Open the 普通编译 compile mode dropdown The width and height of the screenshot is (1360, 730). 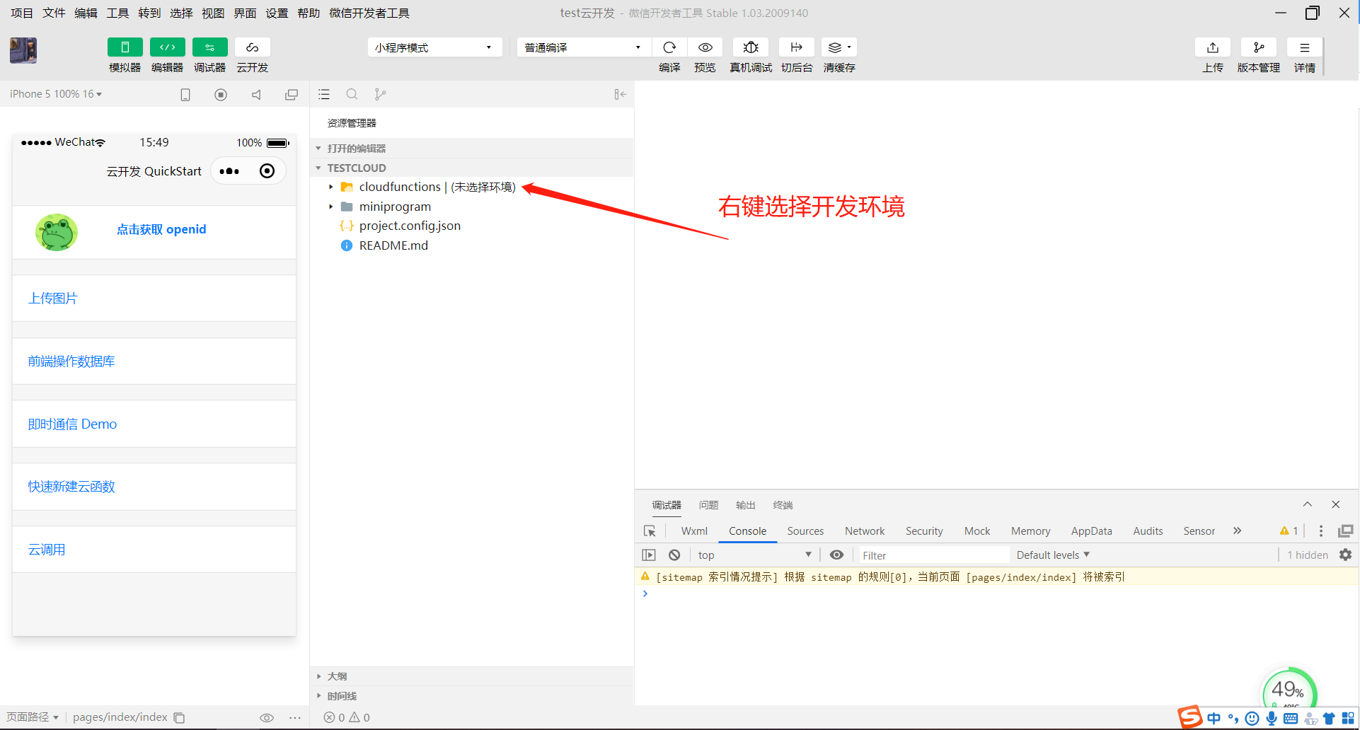584,47
